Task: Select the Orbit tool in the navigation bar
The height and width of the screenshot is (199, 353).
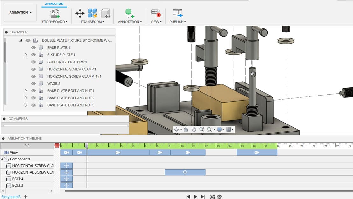Action: [176, 129]
